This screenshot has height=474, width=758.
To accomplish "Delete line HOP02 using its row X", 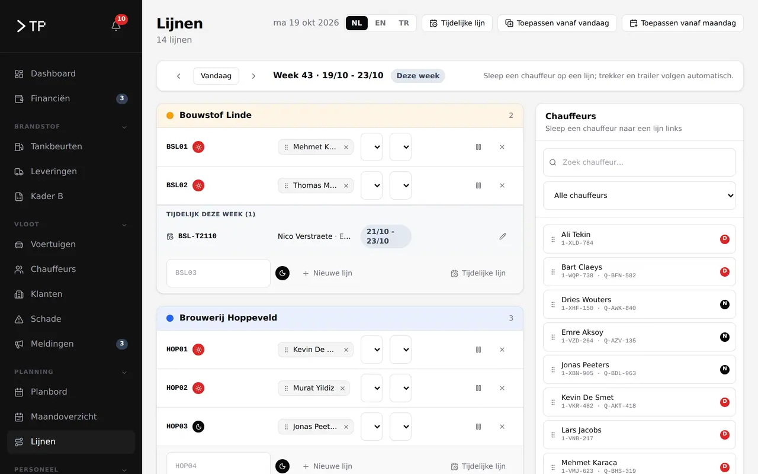I will [502, 388].
